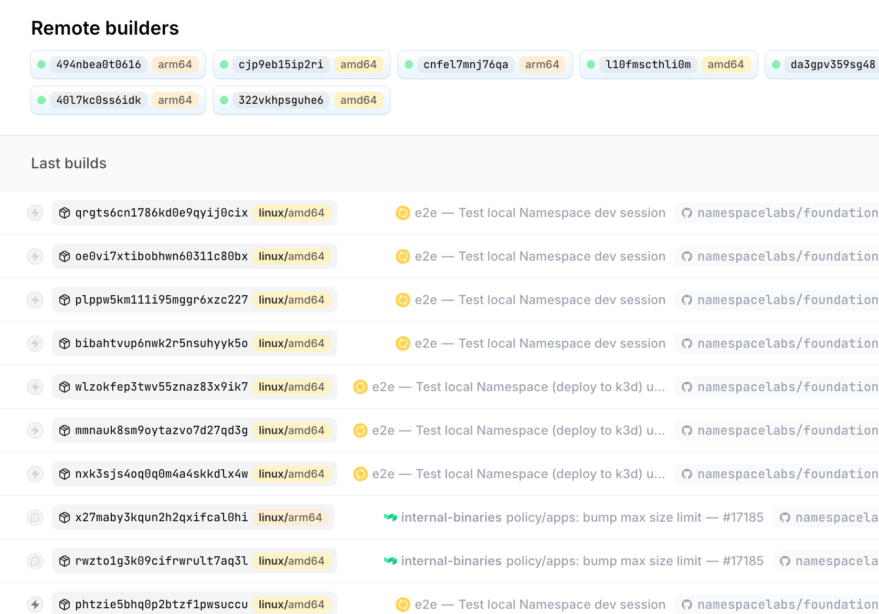Open build wlzokfep3twv55znaz83x9ik7

194,387
